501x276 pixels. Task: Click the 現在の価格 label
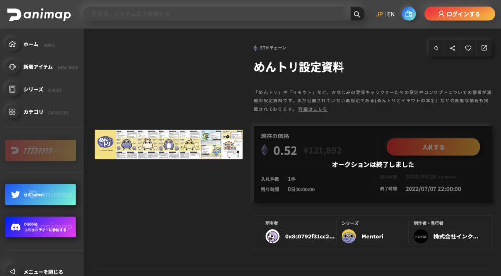[x=275, y=136]
